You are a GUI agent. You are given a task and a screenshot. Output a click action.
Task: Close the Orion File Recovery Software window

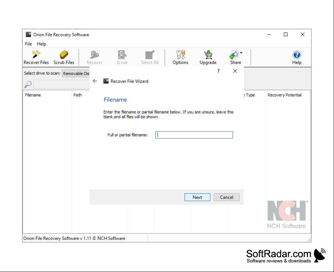[303, 35]
